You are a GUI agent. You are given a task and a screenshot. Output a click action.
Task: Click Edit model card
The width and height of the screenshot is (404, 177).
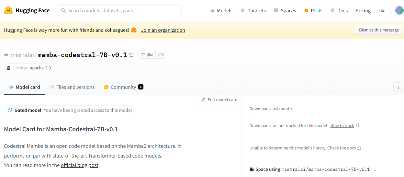[219, 100]
